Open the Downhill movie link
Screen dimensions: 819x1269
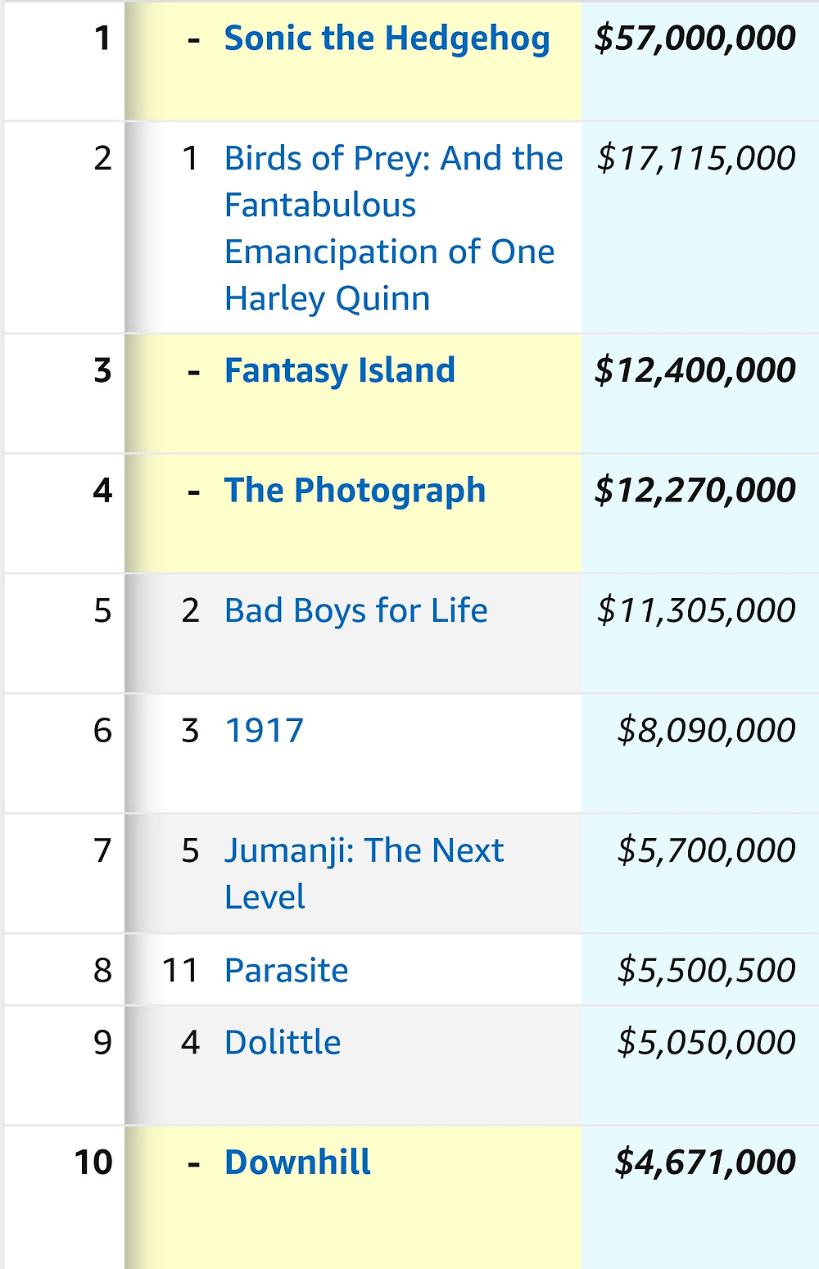tap(297, 1162)
